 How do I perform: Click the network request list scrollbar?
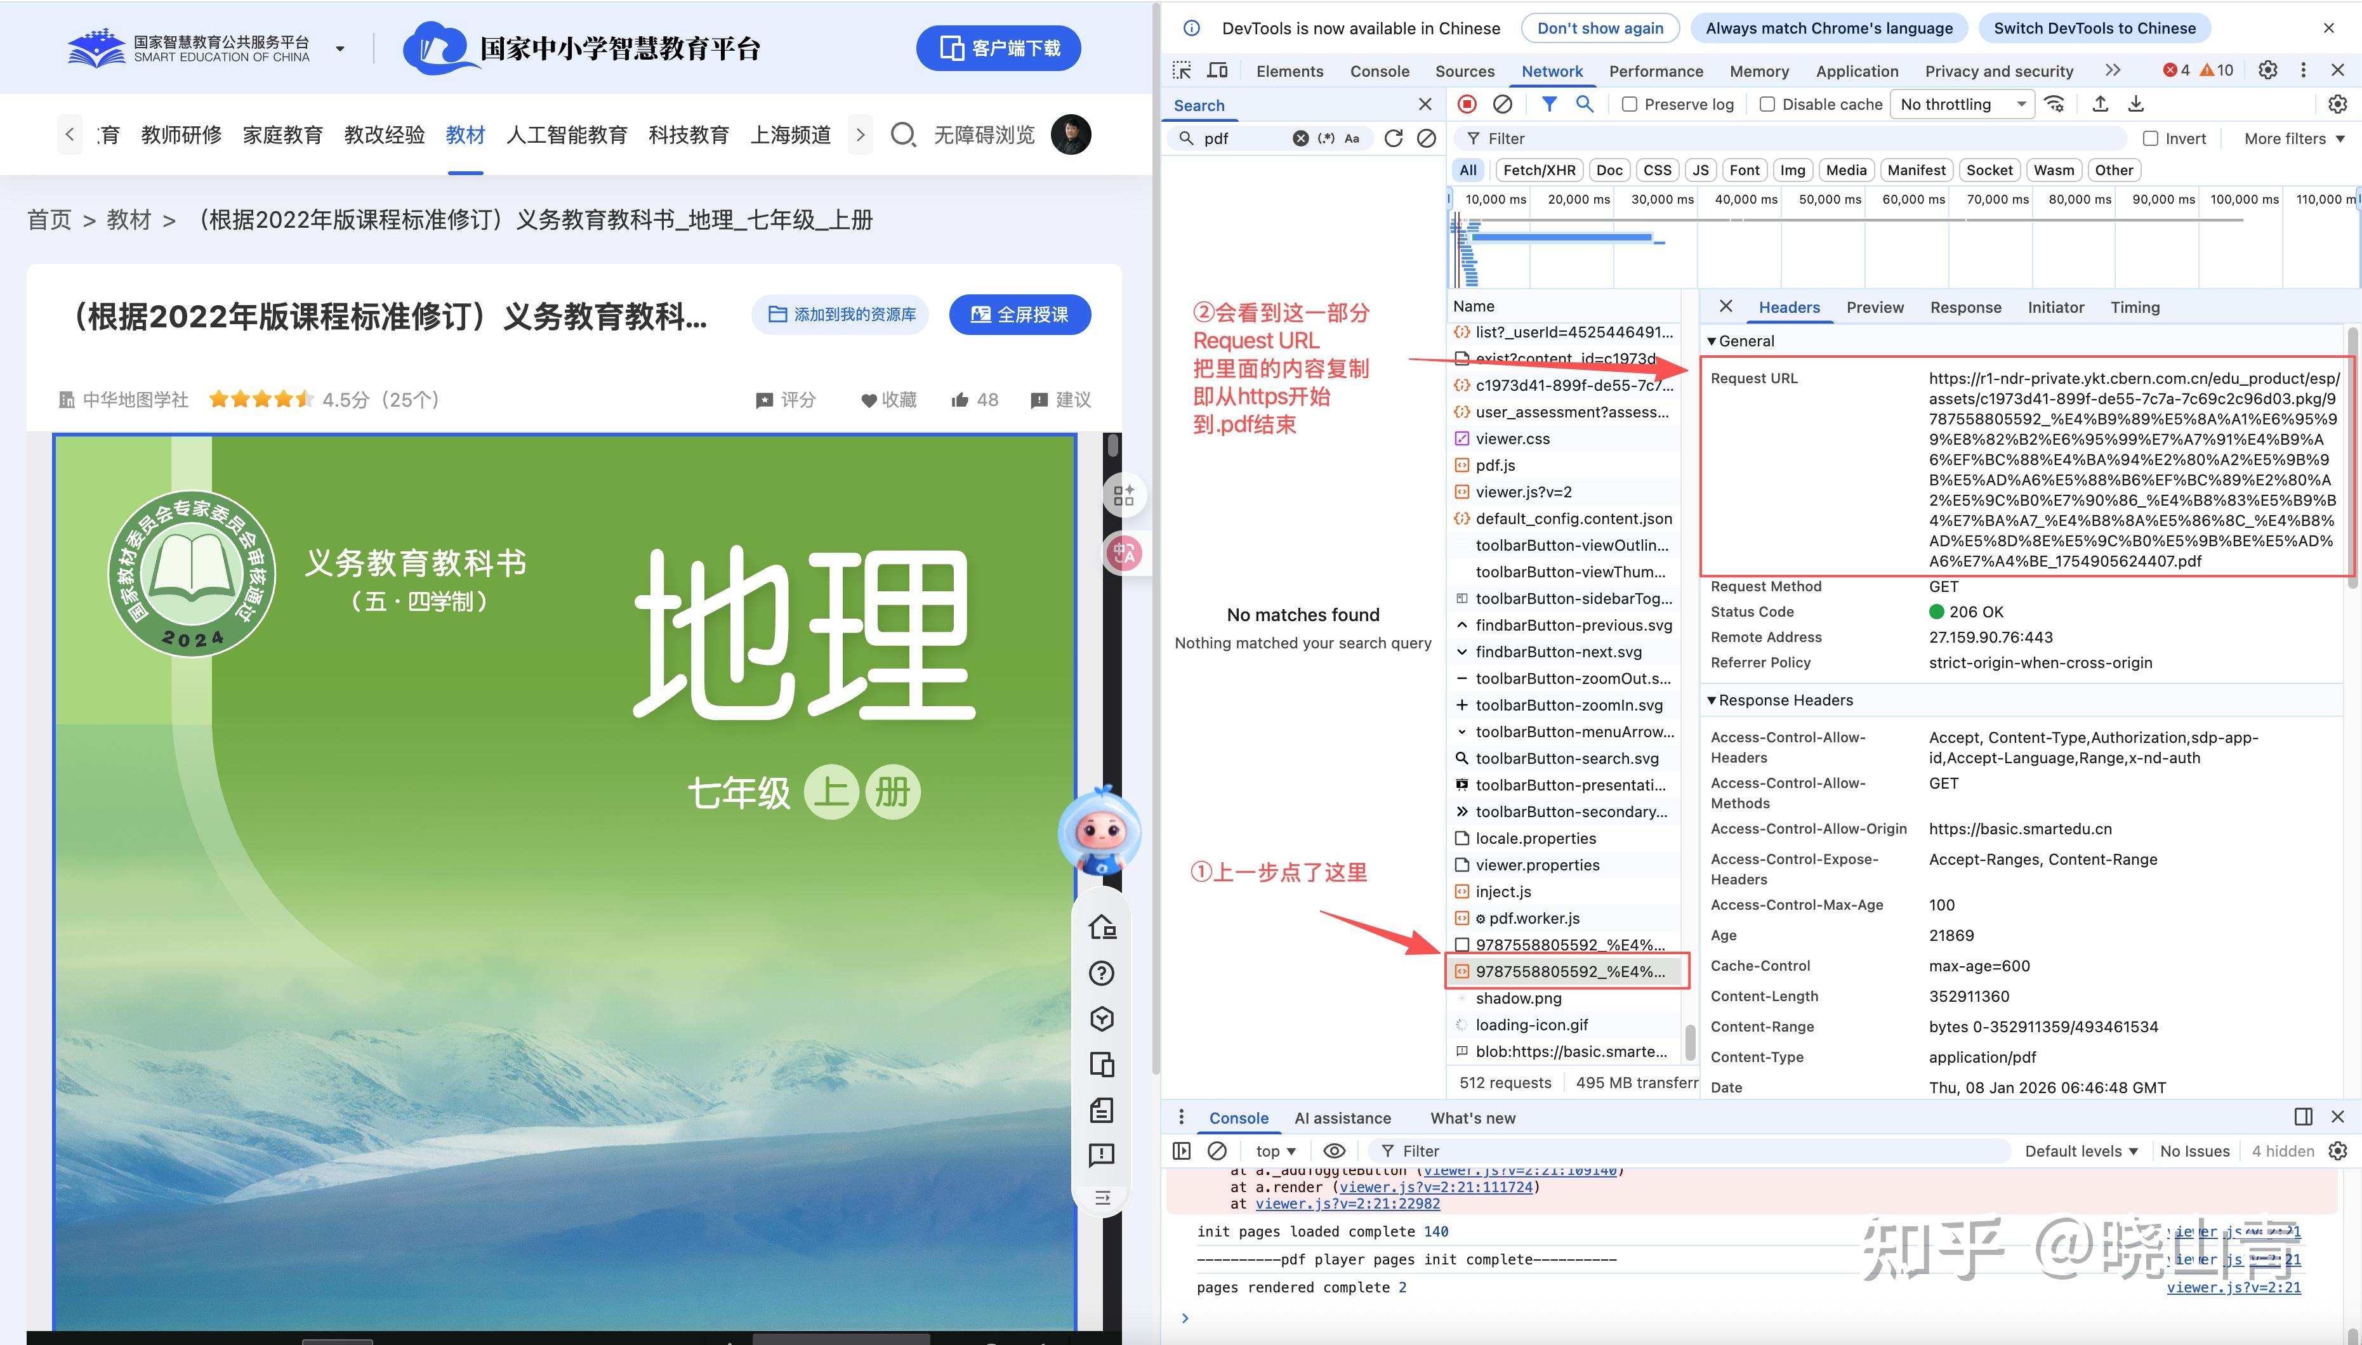coord(1689,1042)
